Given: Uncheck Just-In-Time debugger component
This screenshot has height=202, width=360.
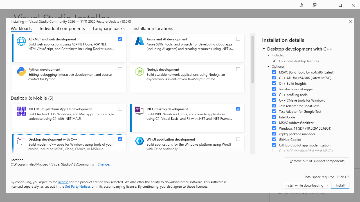Looking at the screenshot, I should 274,89.
